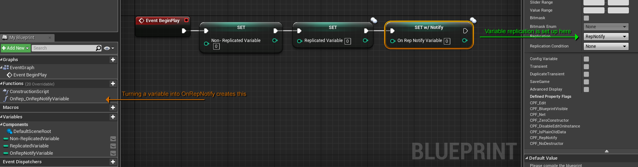Select the My Blueprint tab
Image resolution: width=638 pixels, height=167 pixels.
coord(22,38)
